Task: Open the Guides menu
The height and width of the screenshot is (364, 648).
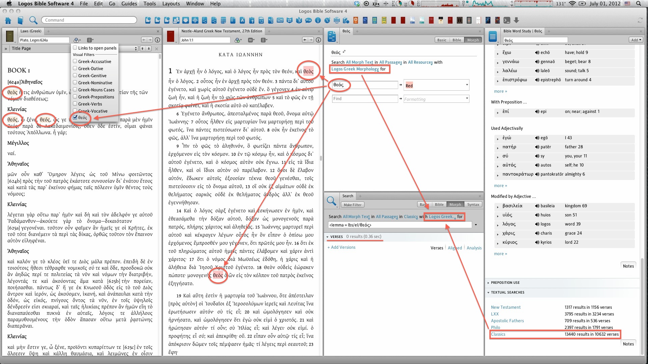Action: tap(129, 4)
